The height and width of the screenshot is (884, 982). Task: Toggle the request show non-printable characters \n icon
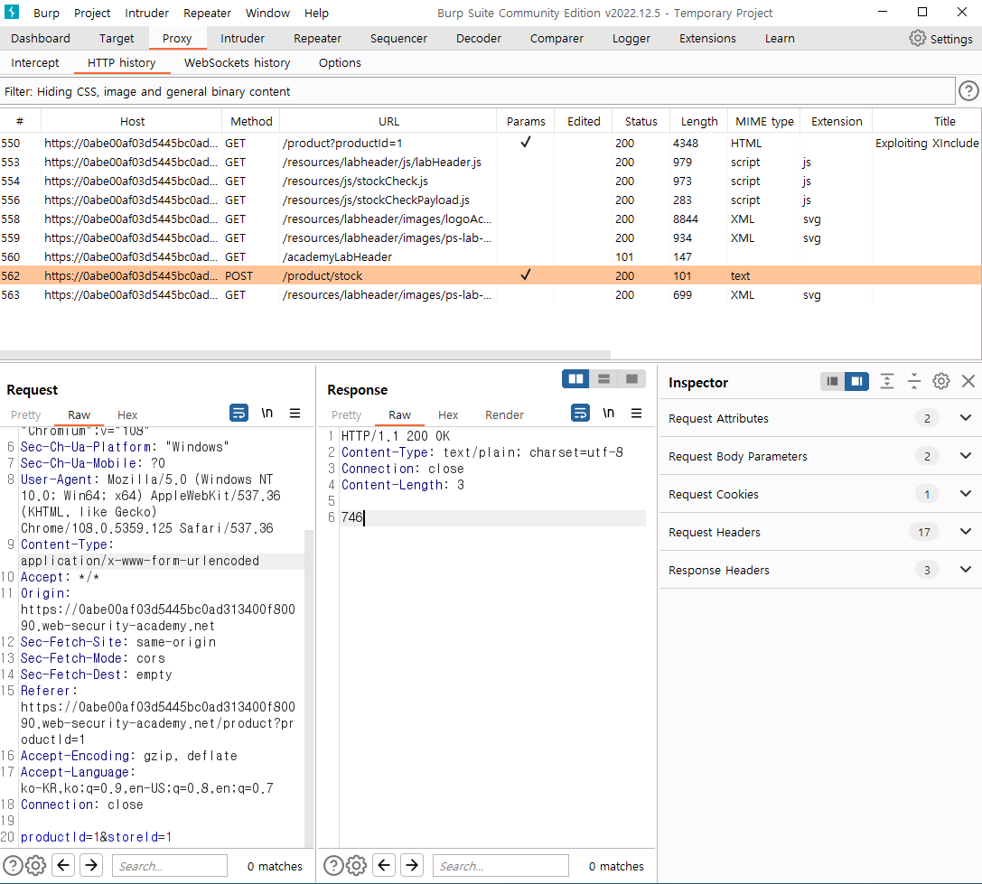click(x=267, y=414)
